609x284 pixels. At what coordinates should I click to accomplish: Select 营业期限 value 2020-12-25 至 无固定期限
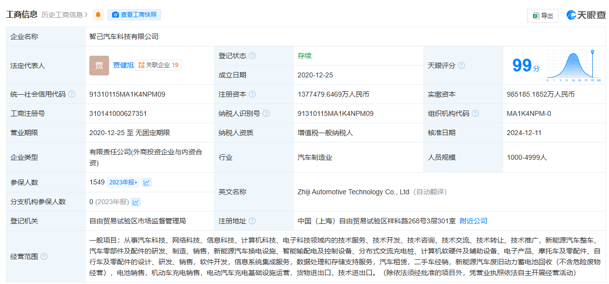click(x=130, y=133)
